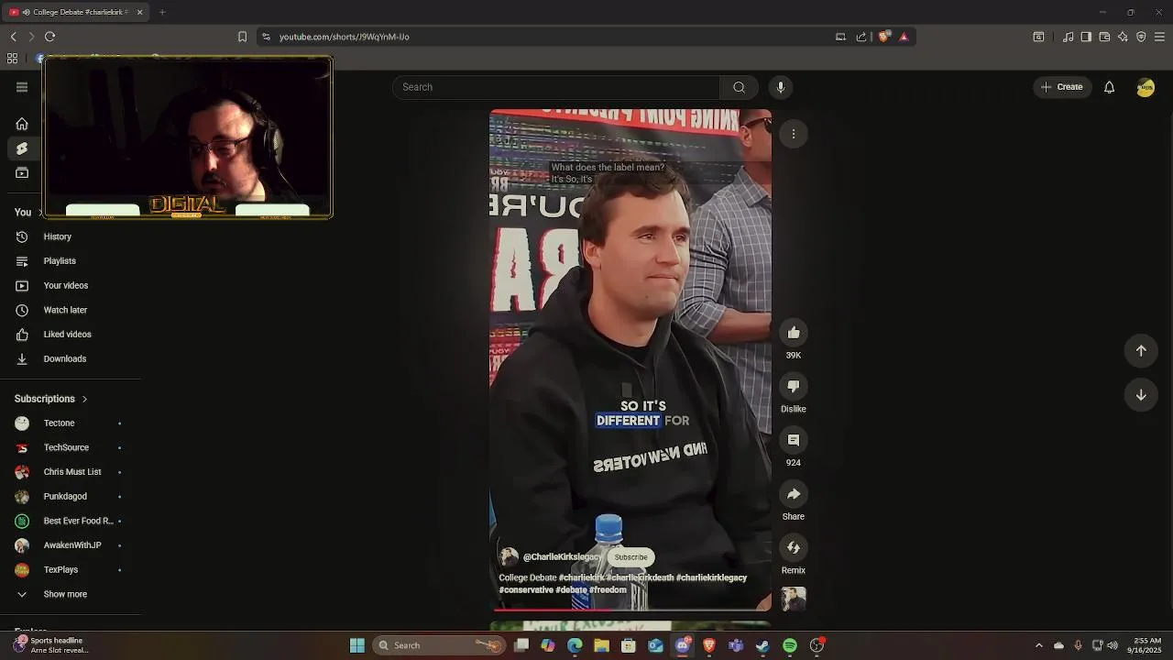Viewport: 1173px width, 660px height.
Task: Open the Brave main hamburger menu
Action: [x=1159, y=37]
